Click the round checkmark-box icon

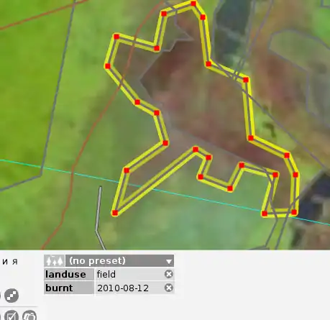[x=12, y=316]
